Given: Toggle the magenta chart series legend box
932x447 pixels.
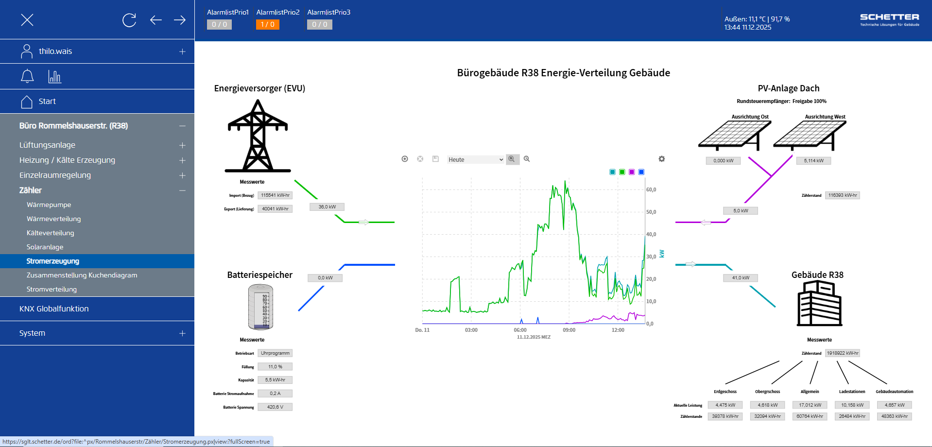Looking at the screenshot, I should [632, 172].
